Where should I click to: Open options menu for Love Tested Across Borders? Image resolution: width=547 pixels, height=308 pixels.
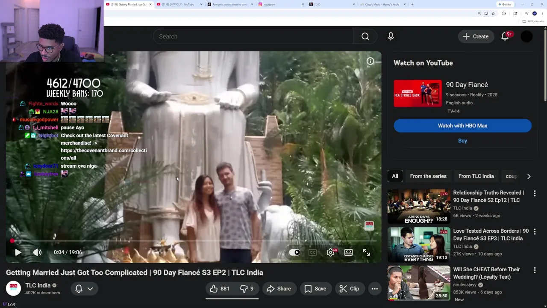pos(535,232)
